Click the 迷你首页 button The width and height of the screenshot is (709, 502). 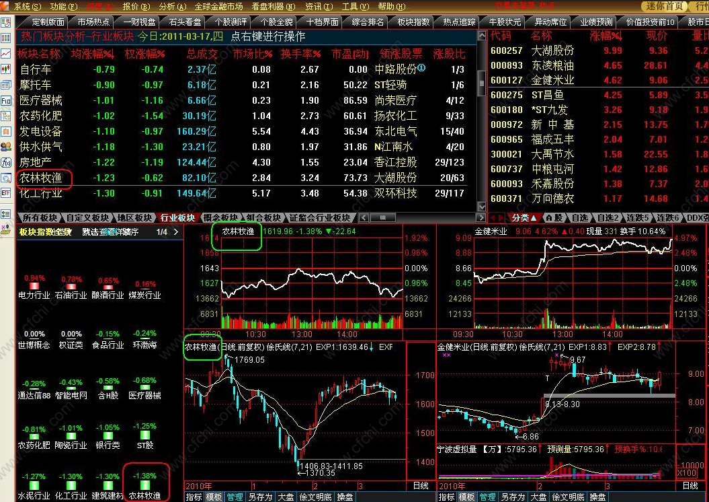click(x=664, y=6)
